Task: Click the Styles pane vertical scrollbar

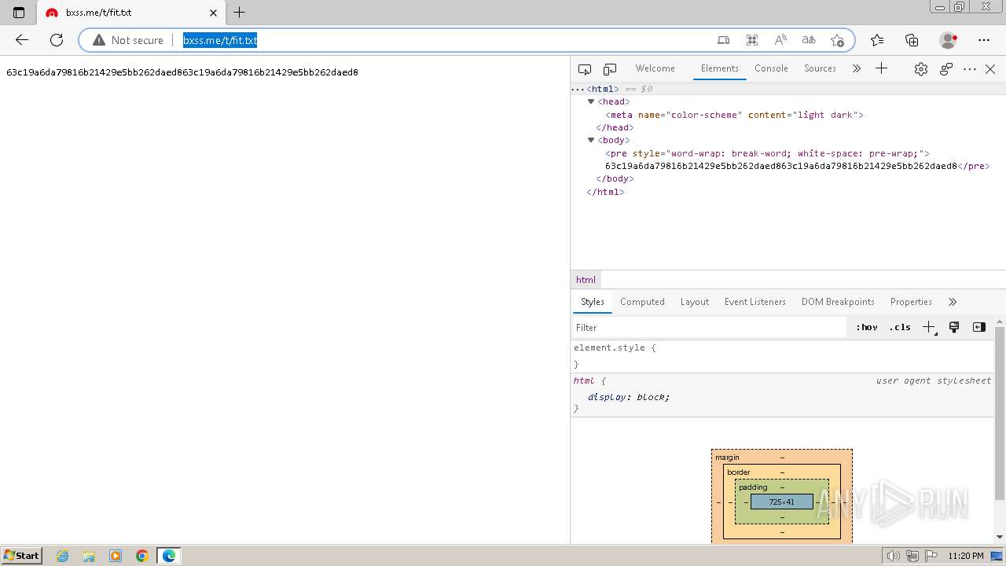Action: [x=1000, y=413]
